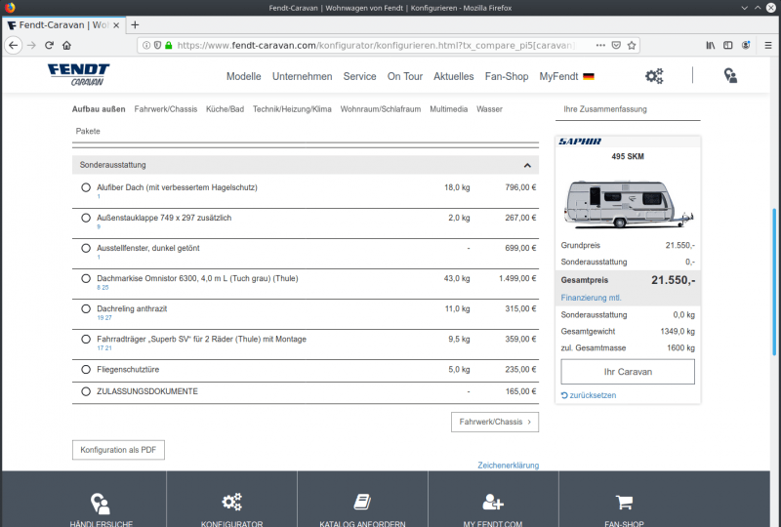Click the Pocket save icon

(x=616, y=45)
